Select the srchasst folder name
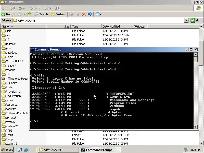The width and height of the screenshot is (204, 153). pyautogui.click(x=11, y=118)
